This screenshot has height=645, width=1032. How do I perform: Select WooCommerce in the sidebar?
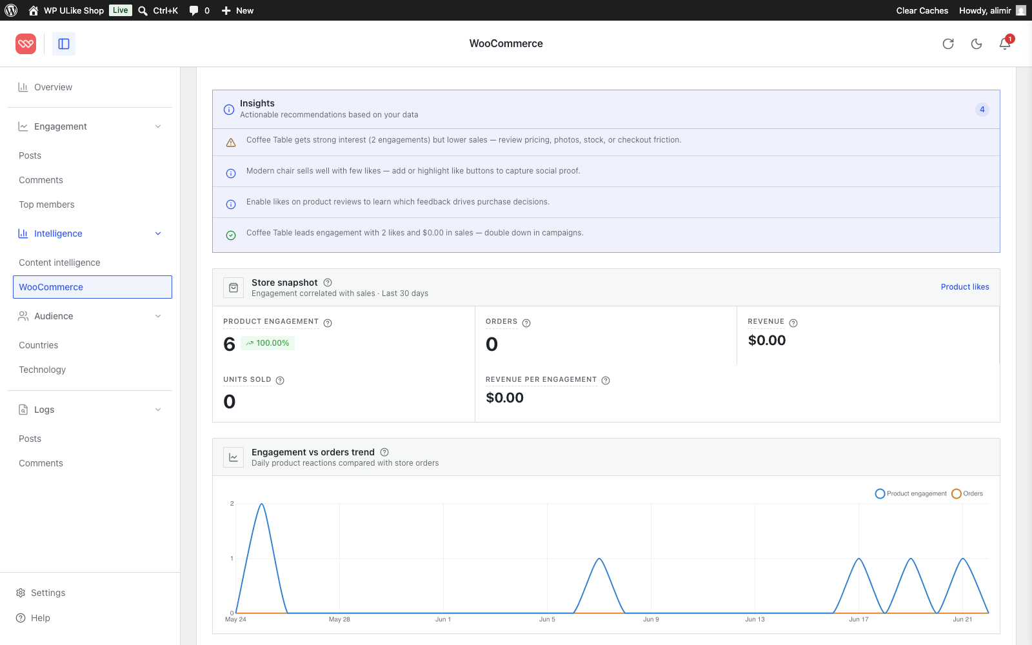[92, 287]
